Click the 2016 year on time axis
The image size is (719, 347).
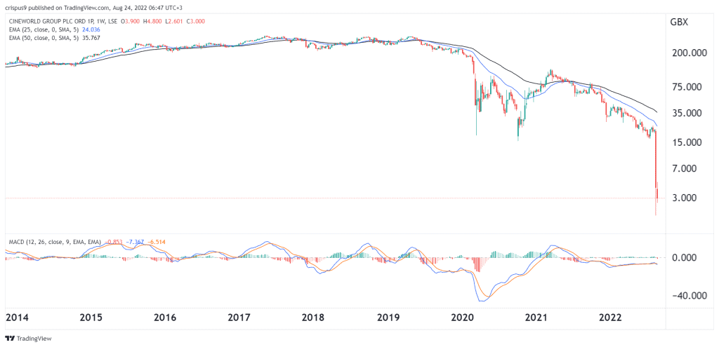(x=164, y=318)
